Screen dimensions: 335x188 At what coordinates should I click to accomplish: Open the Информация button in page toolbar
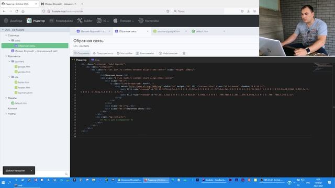pyautogui.click(x=168, y=53)
